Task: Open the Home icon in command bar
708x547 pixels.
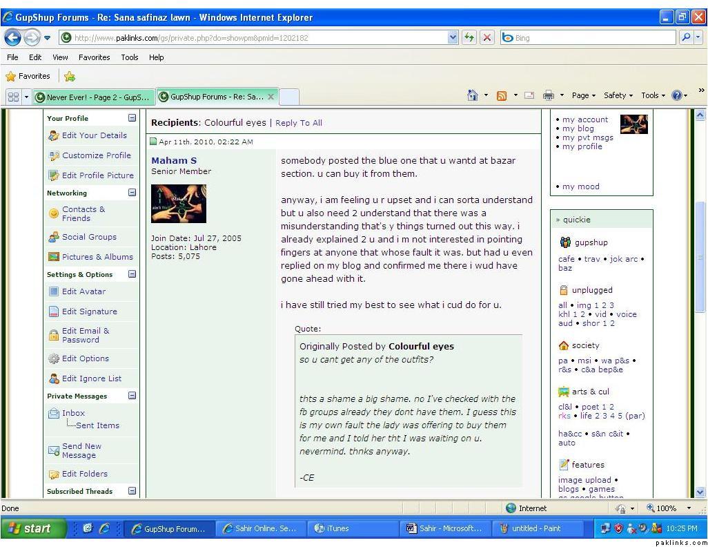Action: (x=473, y=96)
